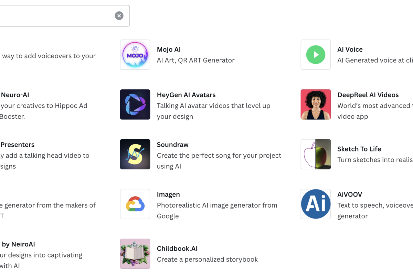Open the Imagen app title
The height and width of the screenshot is (273, 413).
[168, 195]
